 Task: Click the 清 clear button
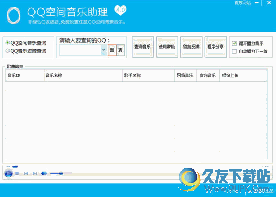pyautogui.click(x=120, y=50)
